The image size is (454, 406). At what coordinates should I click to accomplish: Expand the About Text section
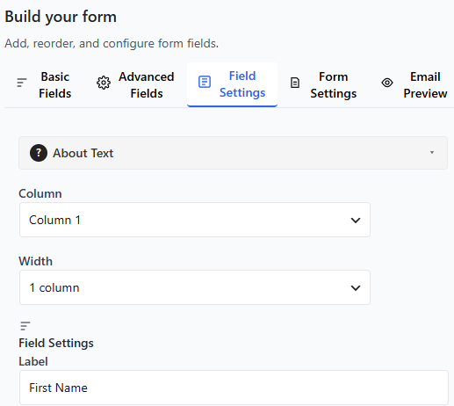pyautogui.click(x=233, y=153)
